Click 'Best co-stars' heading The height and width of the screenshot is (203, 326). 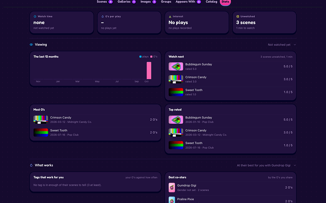[x=177, y=177]
